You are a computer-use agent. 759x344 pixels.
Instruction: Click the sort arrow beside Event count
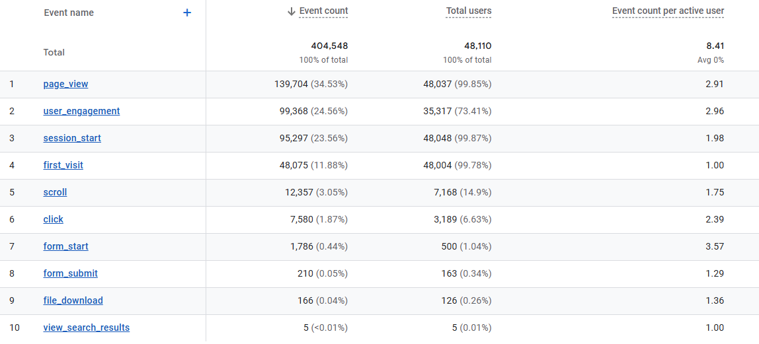click(292, 11)
